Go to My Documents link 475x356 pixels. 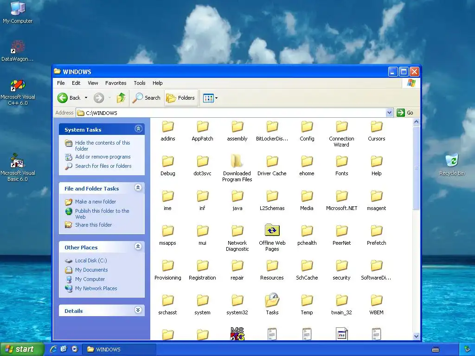point(91,270)
